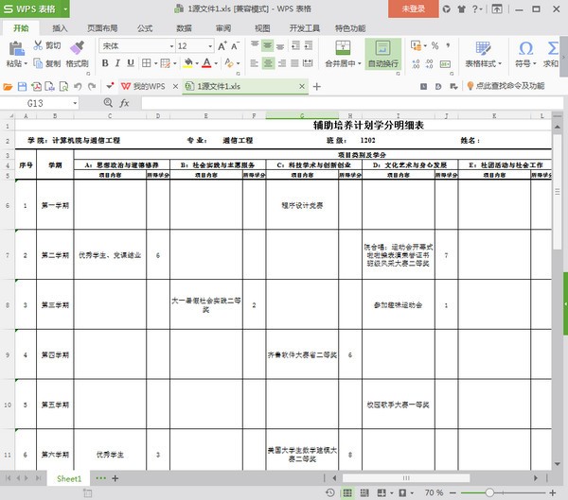Toggle Bold formatting
This screenshot has height=500, width=568.
point(105,63)
